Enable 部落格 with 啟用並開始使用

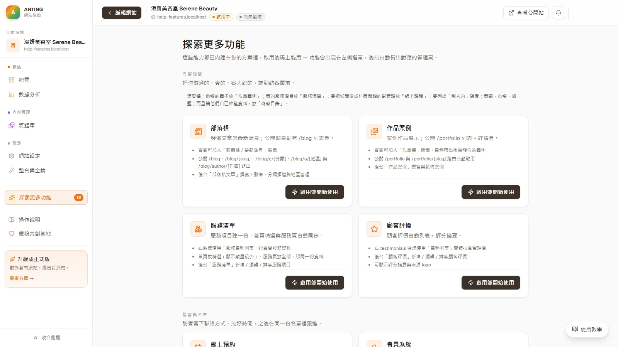[x=315, y=192]
